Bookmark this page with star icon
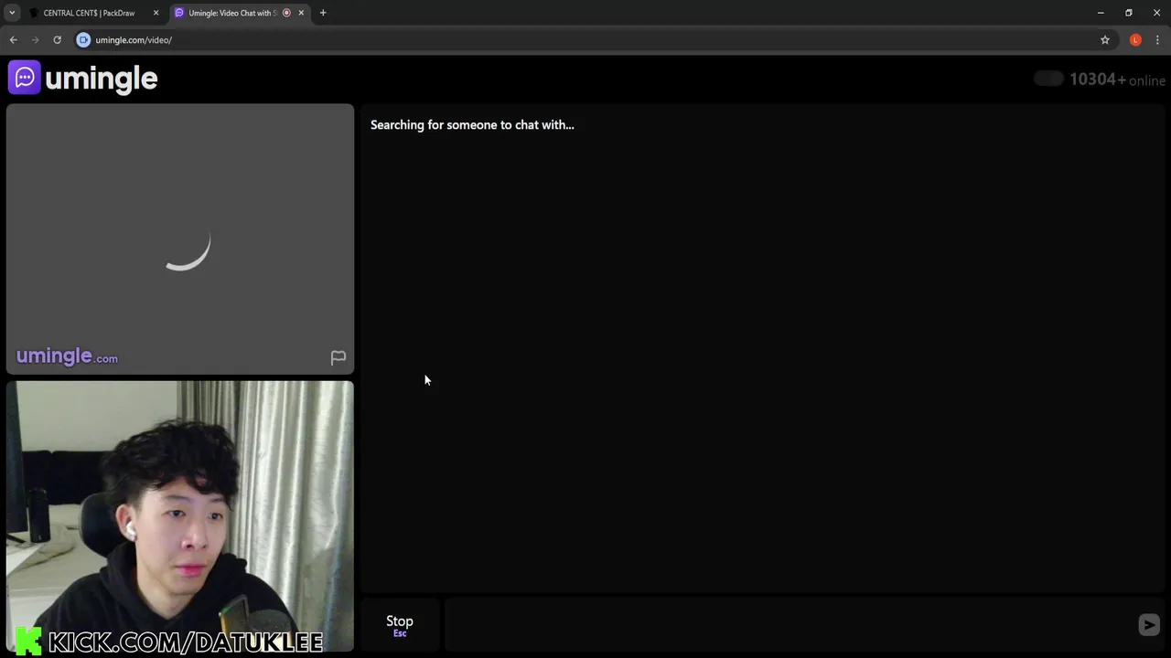Viewport: 1171px width, 658px height. (1105, 40)
